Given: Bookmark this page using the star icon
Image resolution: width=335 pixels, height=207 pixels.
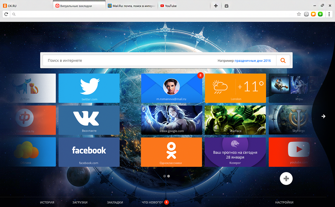Looking at the screenshot, I should pos(299,14).
